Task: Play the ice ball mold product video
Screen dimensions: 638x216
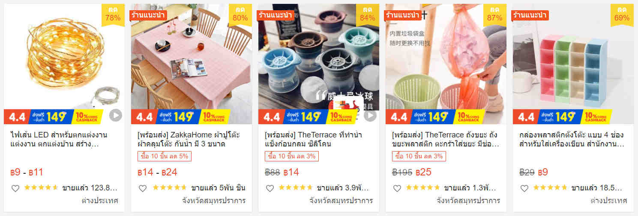Action: 370,115
